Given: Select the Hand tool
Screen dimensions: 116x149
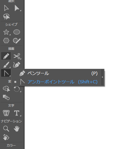Looking at the screenshot, I should click(x=17, y=129).
